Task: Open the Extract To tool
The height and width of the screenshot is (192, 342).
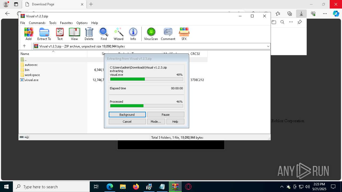Action: pyautogui.click(x=44, y=34)
